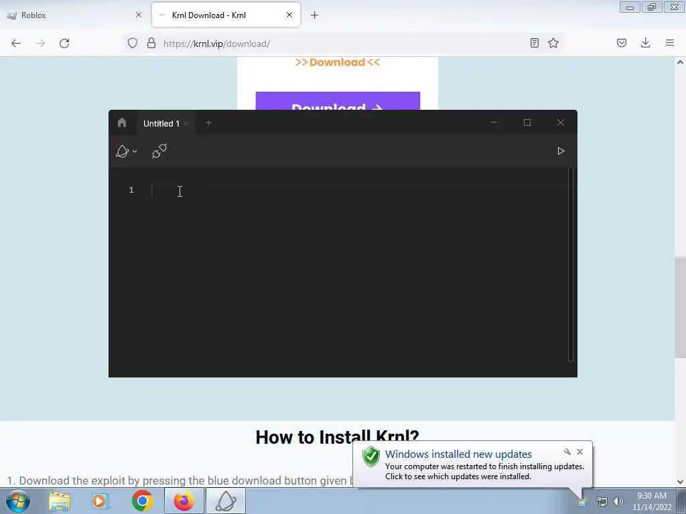Click into line 1 of the script editor
686x514 pixels.
(359, 190)
